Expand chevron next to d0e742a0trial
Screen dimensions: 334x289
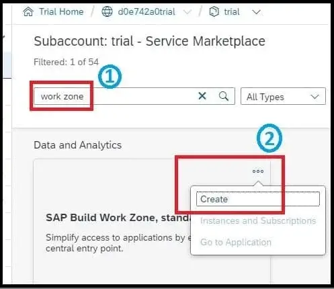[x=187, y=11]
